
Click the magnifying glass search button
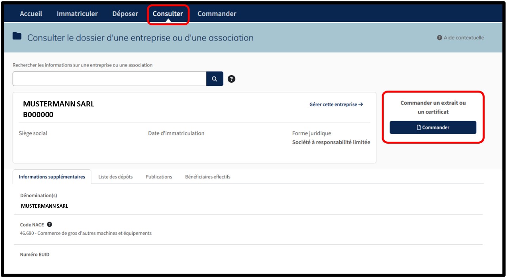[x=215, y=79]
